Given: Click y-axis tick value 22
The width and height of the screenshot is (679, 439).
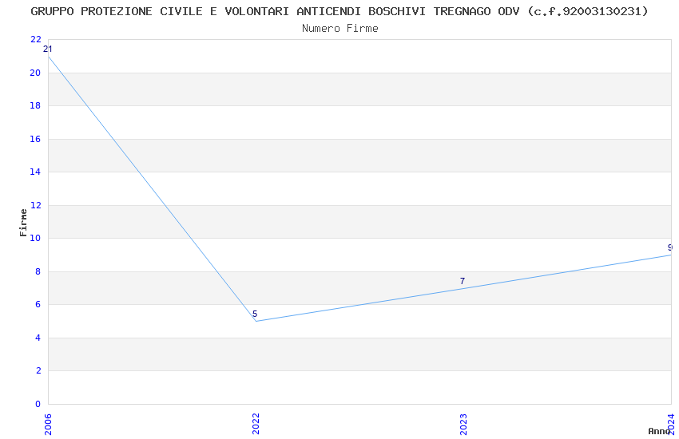Looking at the screenshot, I should coord(35,40).
